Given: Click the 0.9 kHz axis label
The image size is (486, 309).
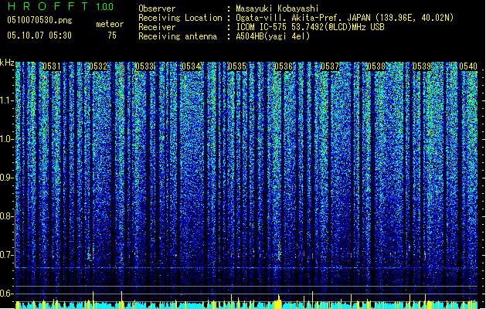Looking at the screenshot, I should tap(6, 178).
